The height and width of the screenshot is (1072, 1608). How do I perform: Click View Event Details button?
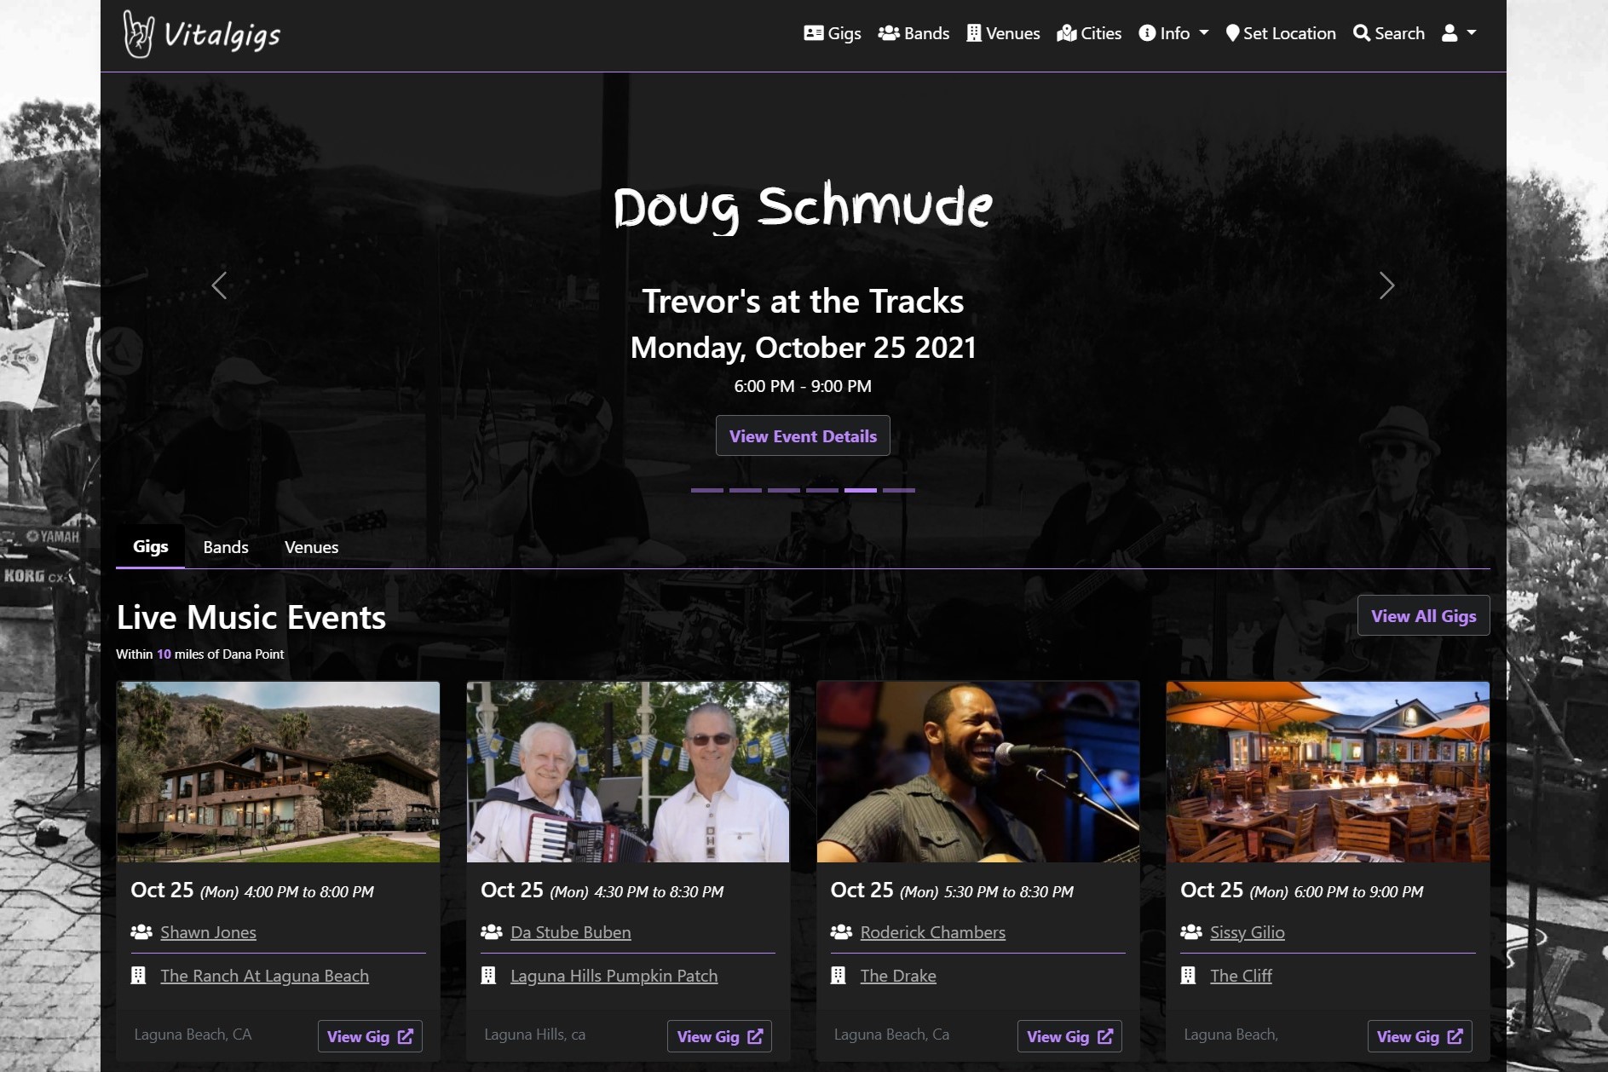pyautogui.click(x=803, y=435)
